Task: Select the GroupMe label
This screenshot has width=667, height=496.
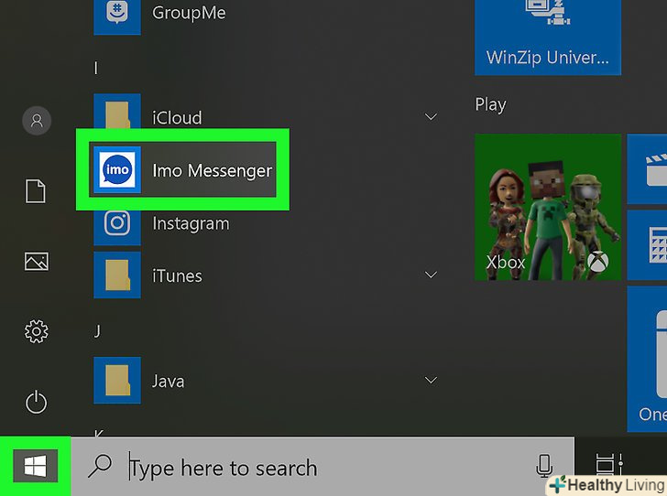Action: 189,13
